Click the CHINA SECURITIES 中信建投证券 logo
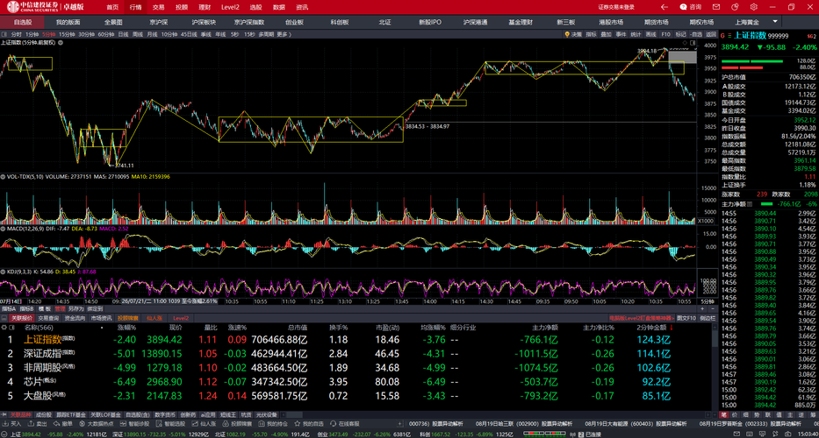The image size is (819, 438). tap(32, 7)
